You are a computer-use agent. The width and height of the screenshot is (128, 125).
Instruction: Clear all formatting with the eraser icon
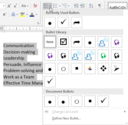click(x=35, y=6)
